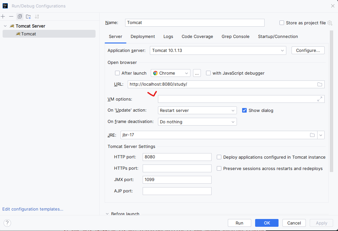The height and width of the screenshot is (231, 338).
Task: Collapse the Tomcat Server tree node
Action: click(x=5, y=26)
